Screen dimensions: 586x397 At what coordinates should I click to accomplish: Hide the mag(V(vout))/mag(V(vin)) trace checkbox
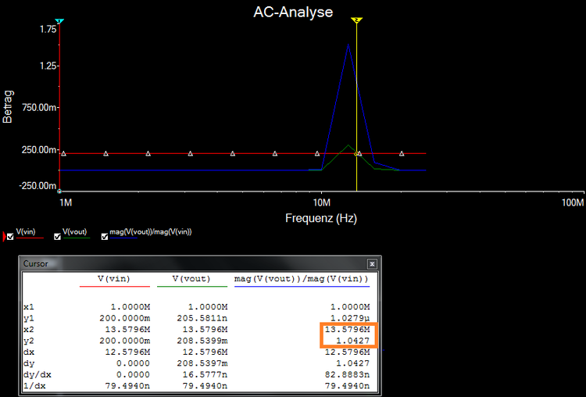click(104, 236)
